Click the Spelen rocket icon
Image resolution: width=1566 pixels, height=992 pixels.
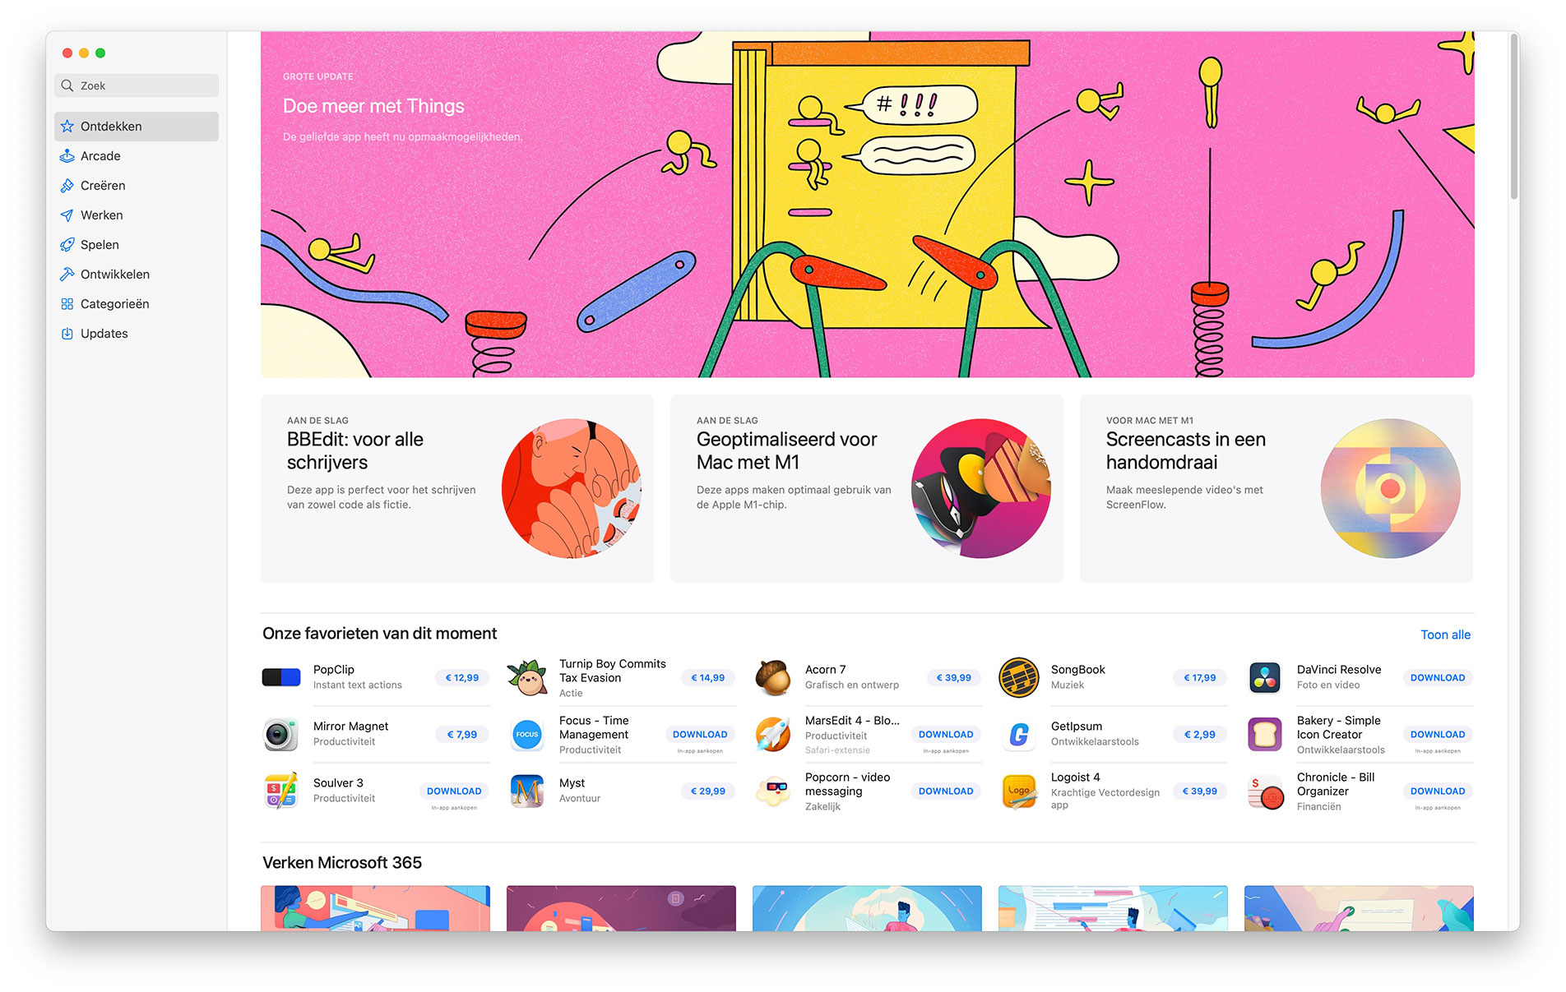pyautogui.click(x=67, y=245)
